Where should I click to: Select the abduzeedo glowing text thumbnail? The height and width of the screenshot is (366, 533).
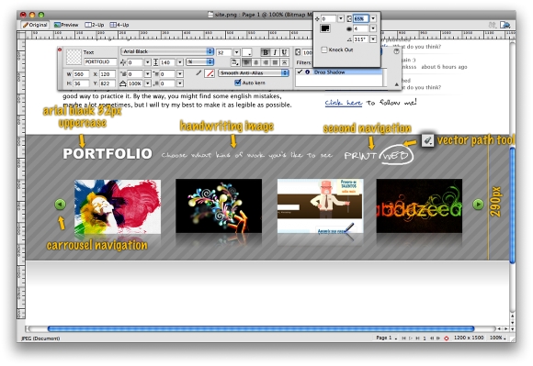tap(419, 205)
